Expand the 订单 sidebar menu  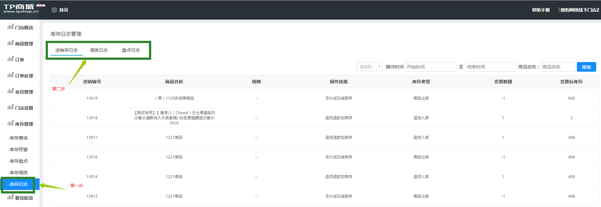click(20, 60)
